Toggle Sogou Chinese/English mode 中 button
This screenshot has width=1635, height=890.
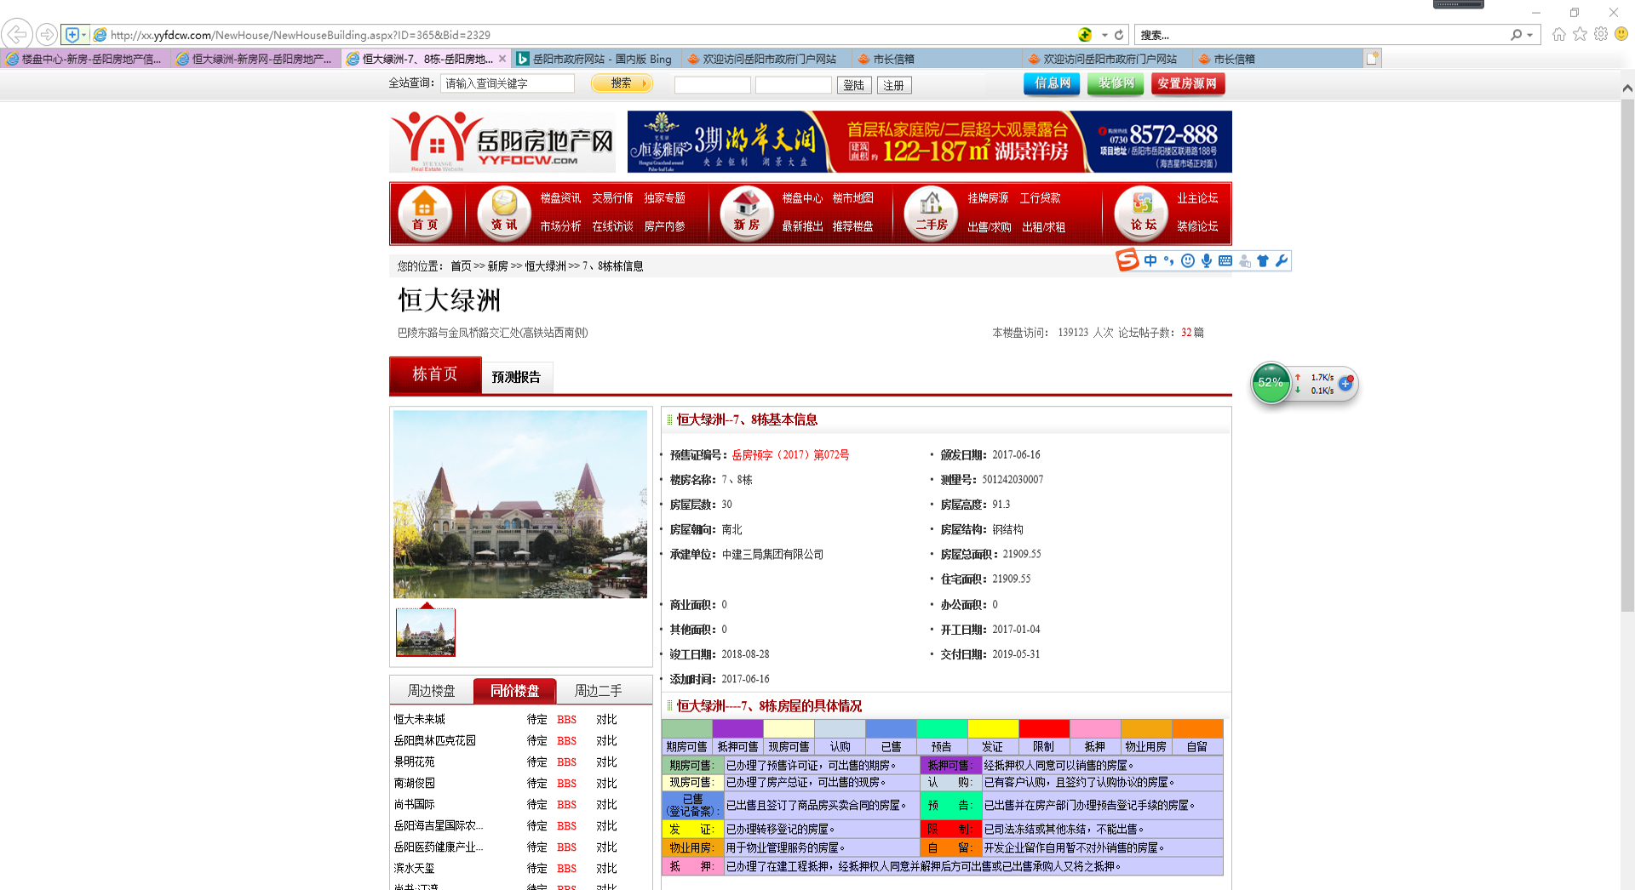[1150, 261]
